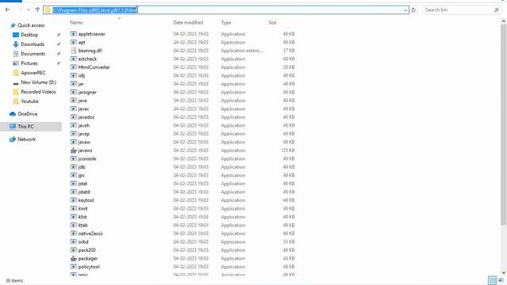Select the java application icon

(74, 101)
